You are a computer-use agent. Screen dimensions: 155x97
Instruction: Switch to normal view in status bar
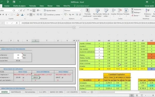[132, 95]
